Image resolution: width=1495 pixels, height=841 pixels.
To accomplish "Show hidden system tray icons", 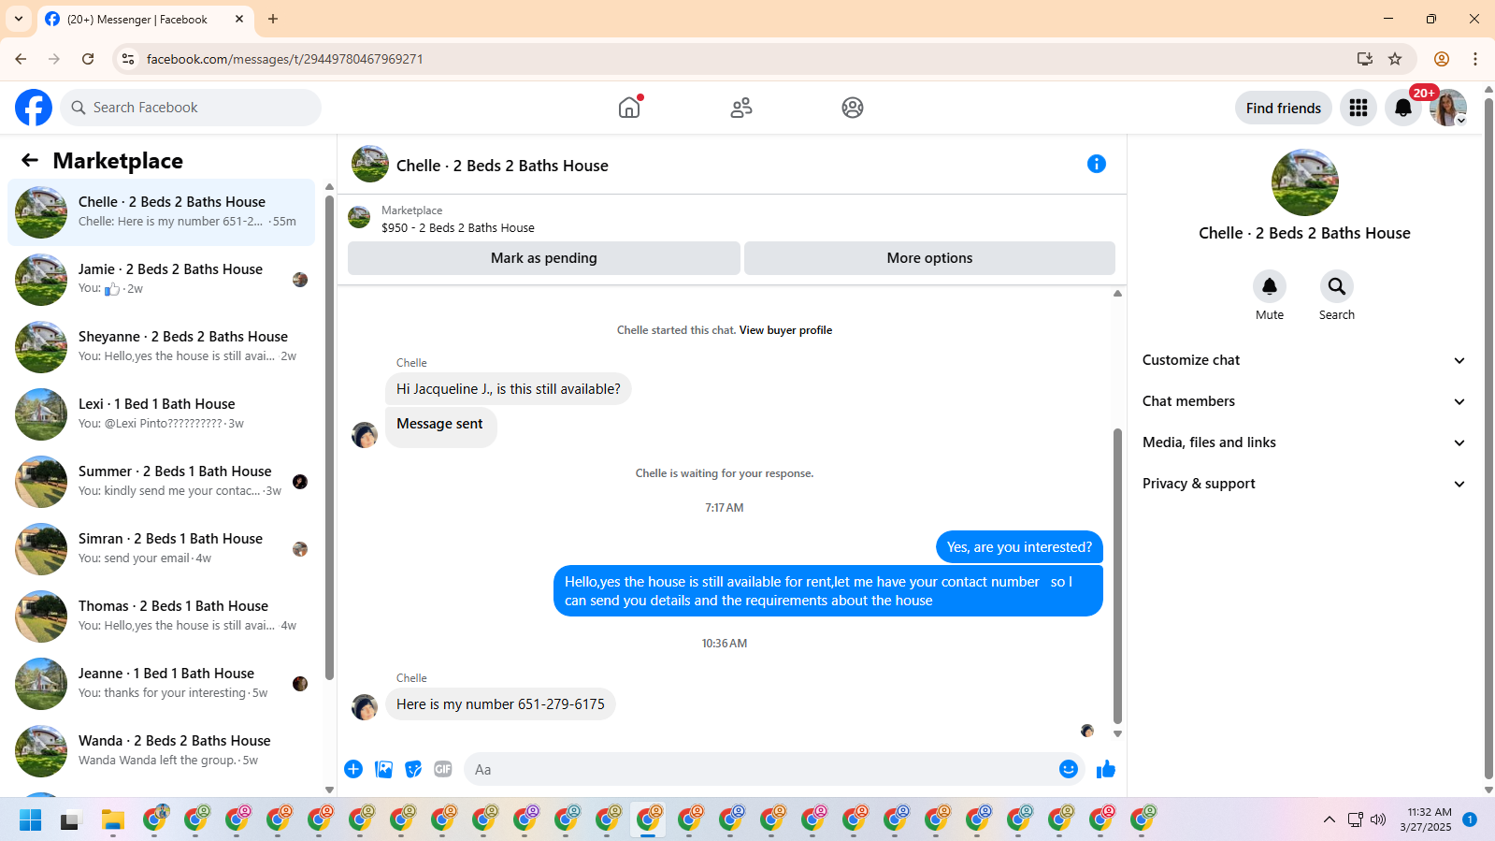I will (1329, 820).
